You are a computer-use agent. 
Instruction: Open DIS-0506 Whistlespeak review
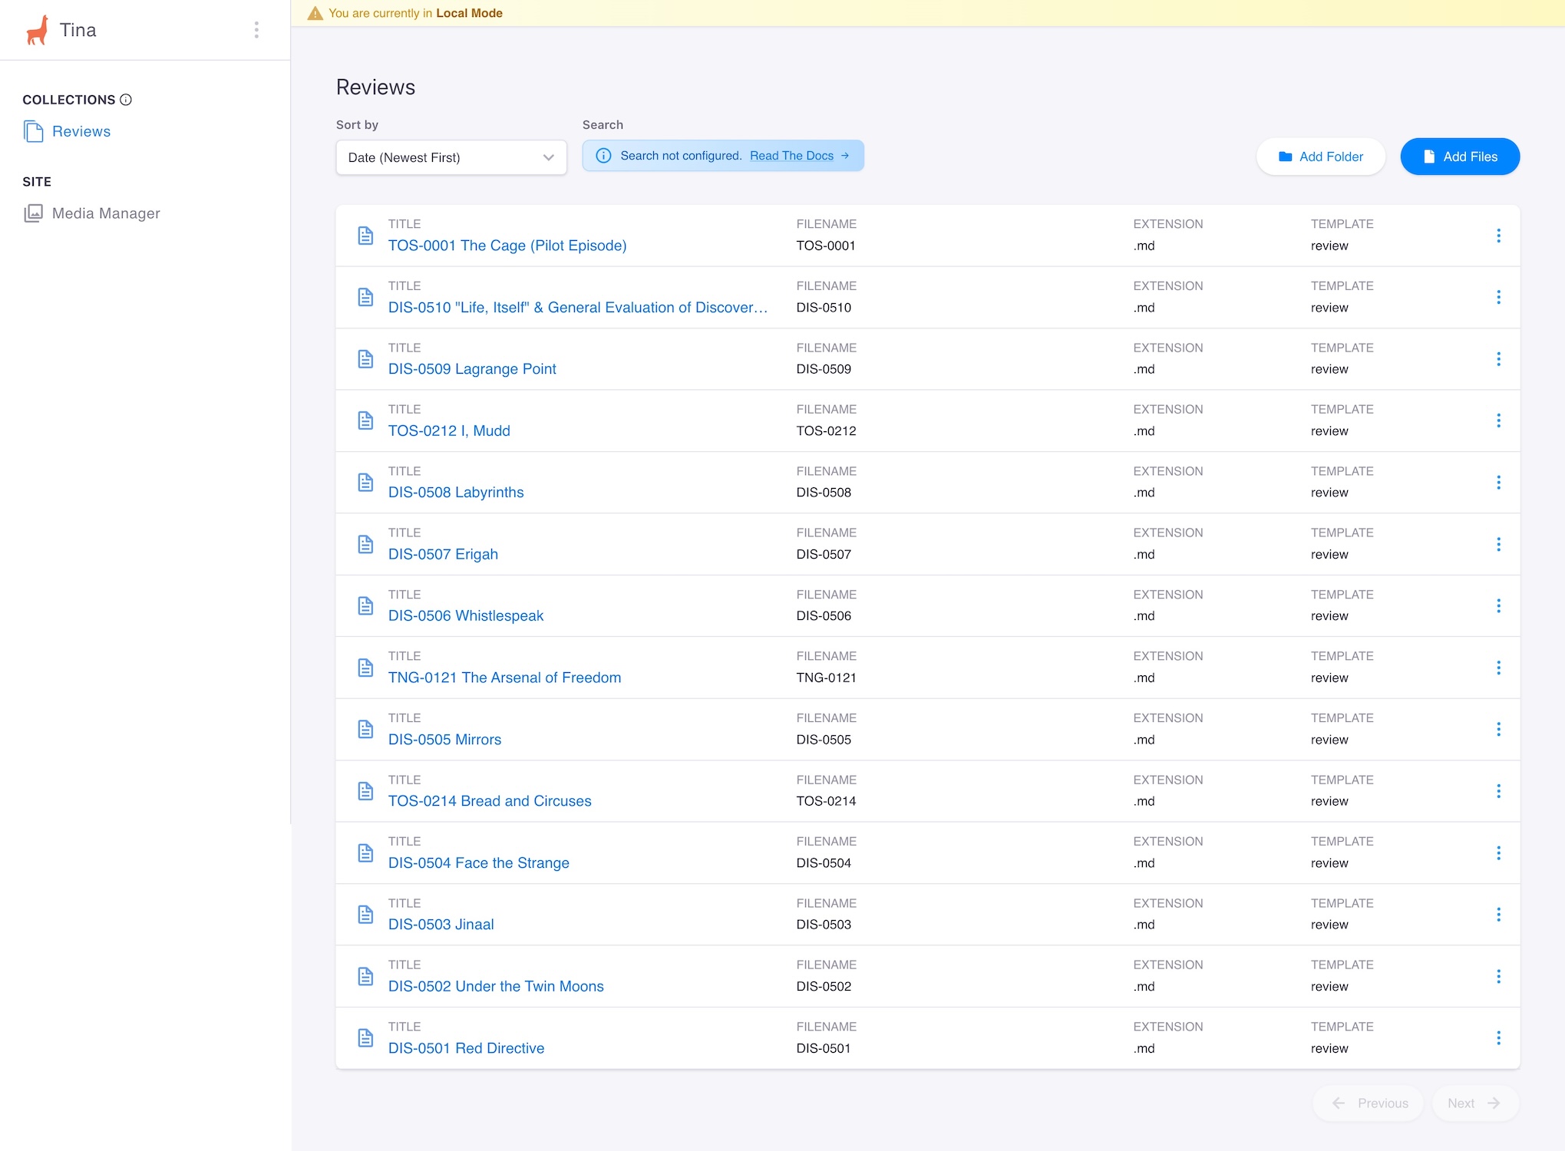pyautogui.click(x=466, y=616)
